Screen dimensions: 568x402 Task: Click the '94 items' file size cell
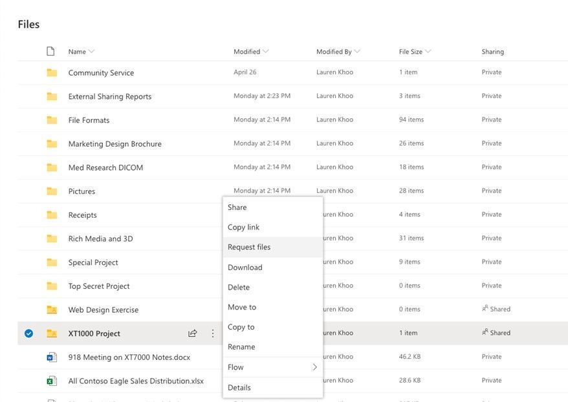click(411, 120)
